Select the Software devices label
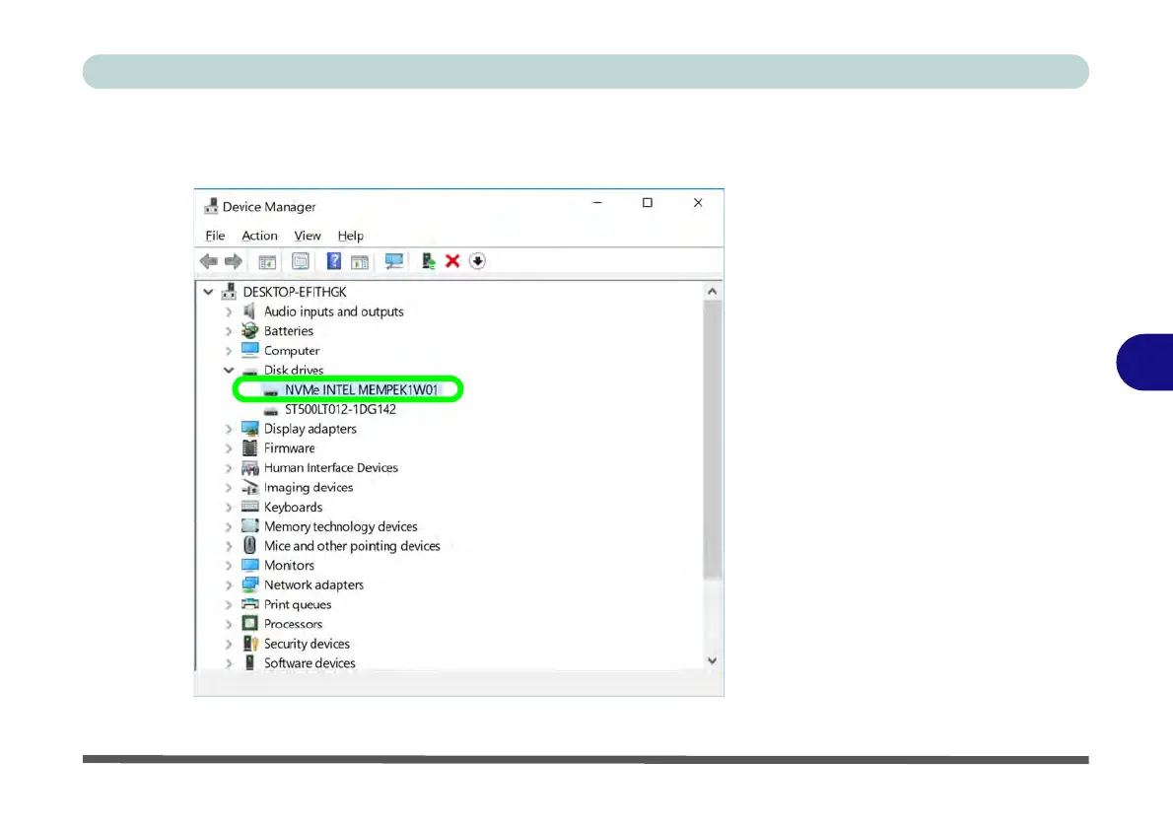Image resolution: width=1173 pixels, height=826 pixels. [310, 663]
